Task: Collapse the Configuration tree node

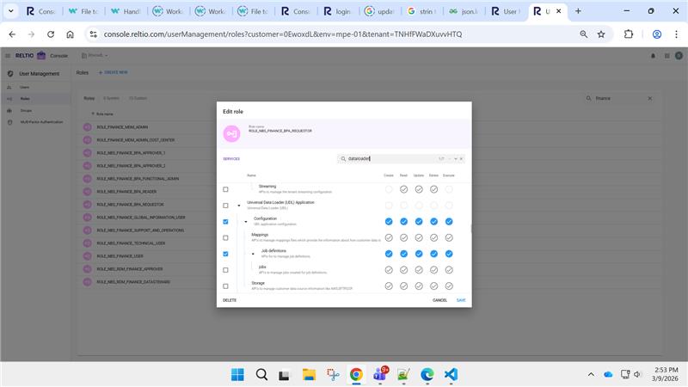Action: (x=246, y=222)
